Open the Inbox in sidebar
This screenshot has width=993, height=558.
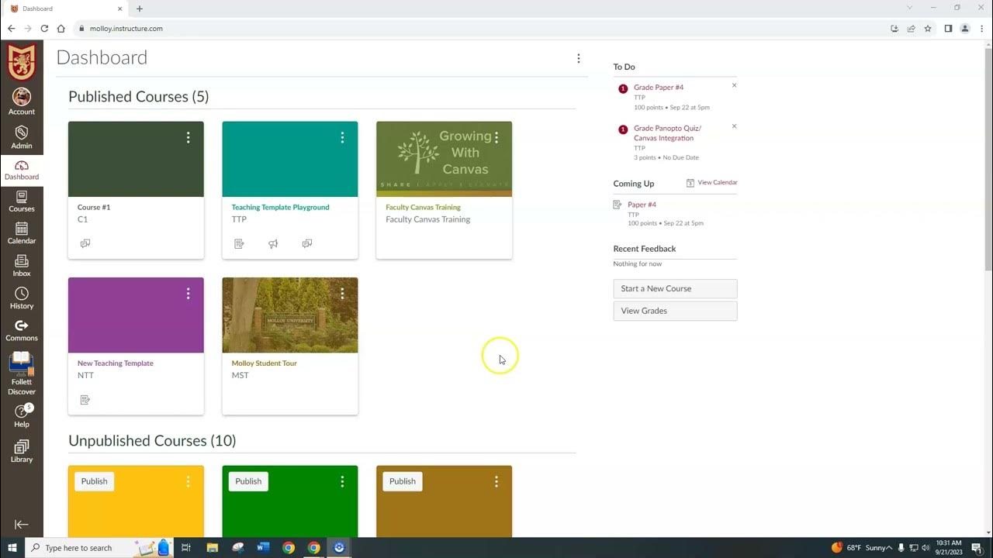[x=22, y=266]
